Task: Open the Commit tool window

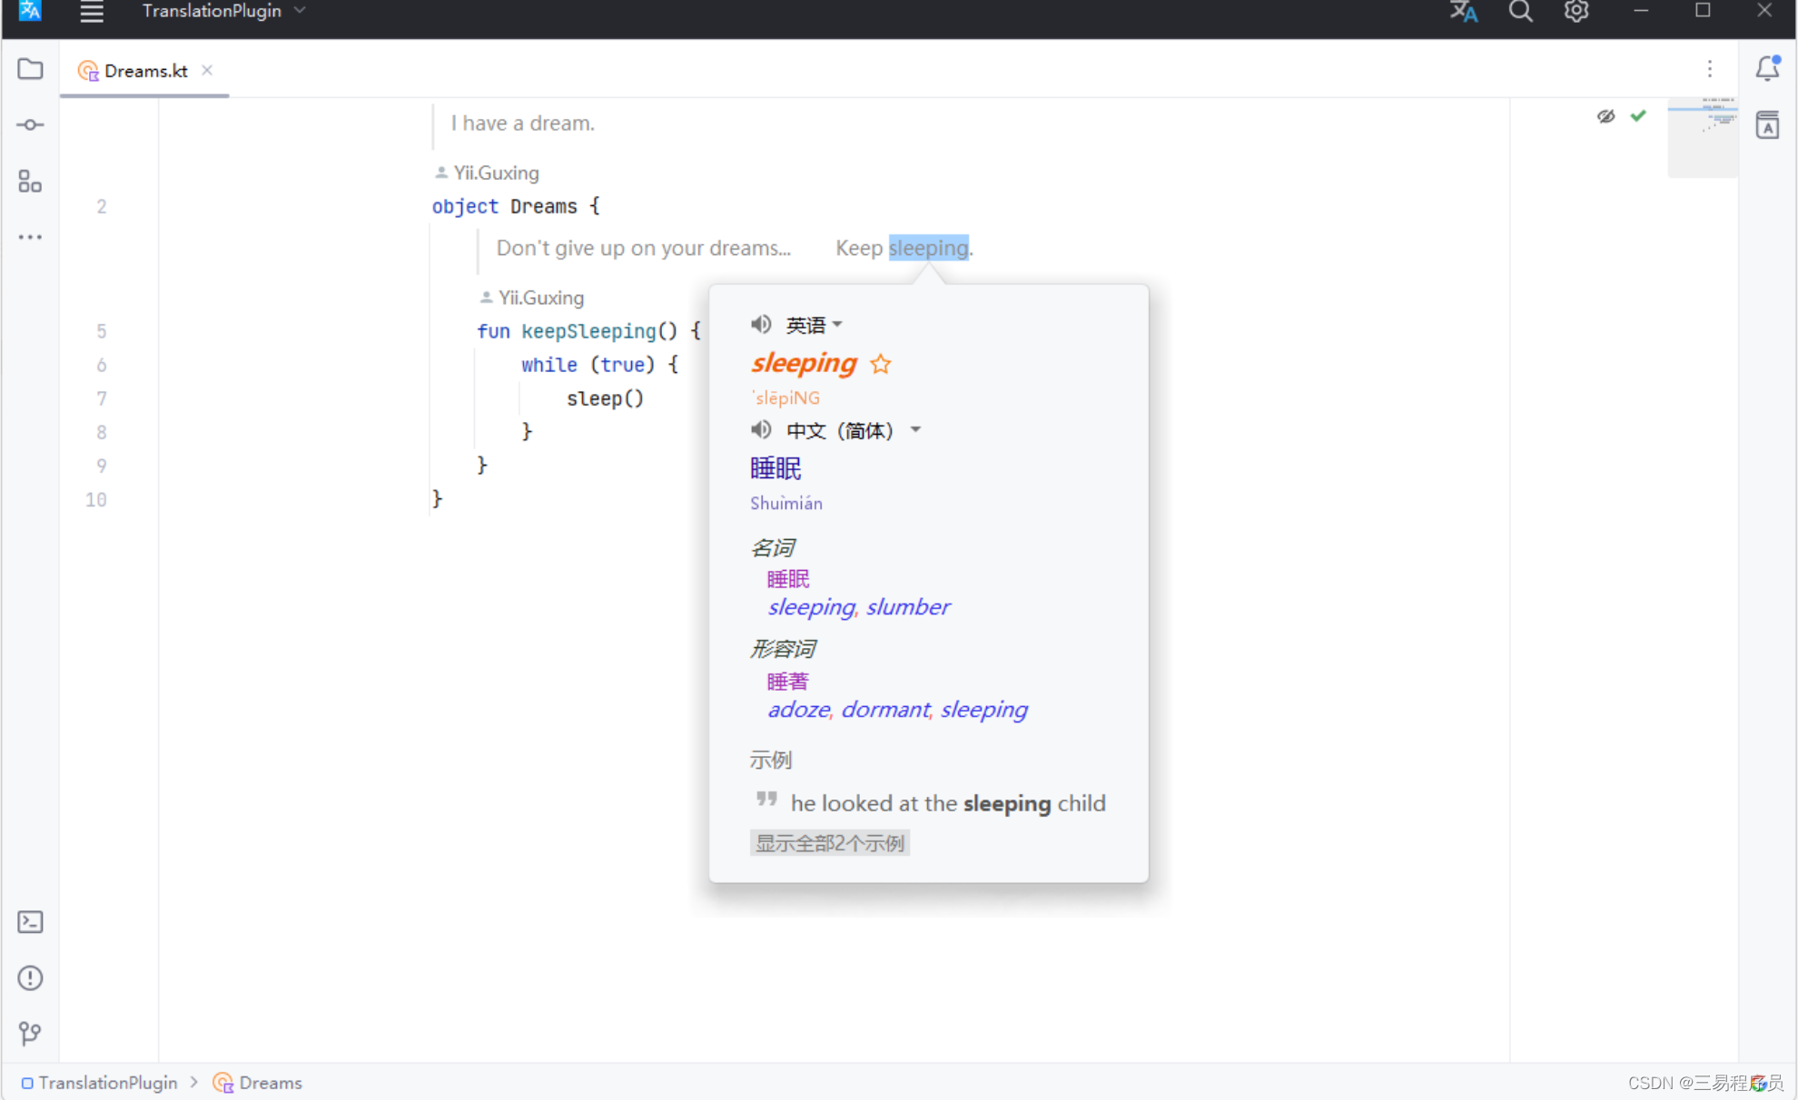Action: pos(30,125)
